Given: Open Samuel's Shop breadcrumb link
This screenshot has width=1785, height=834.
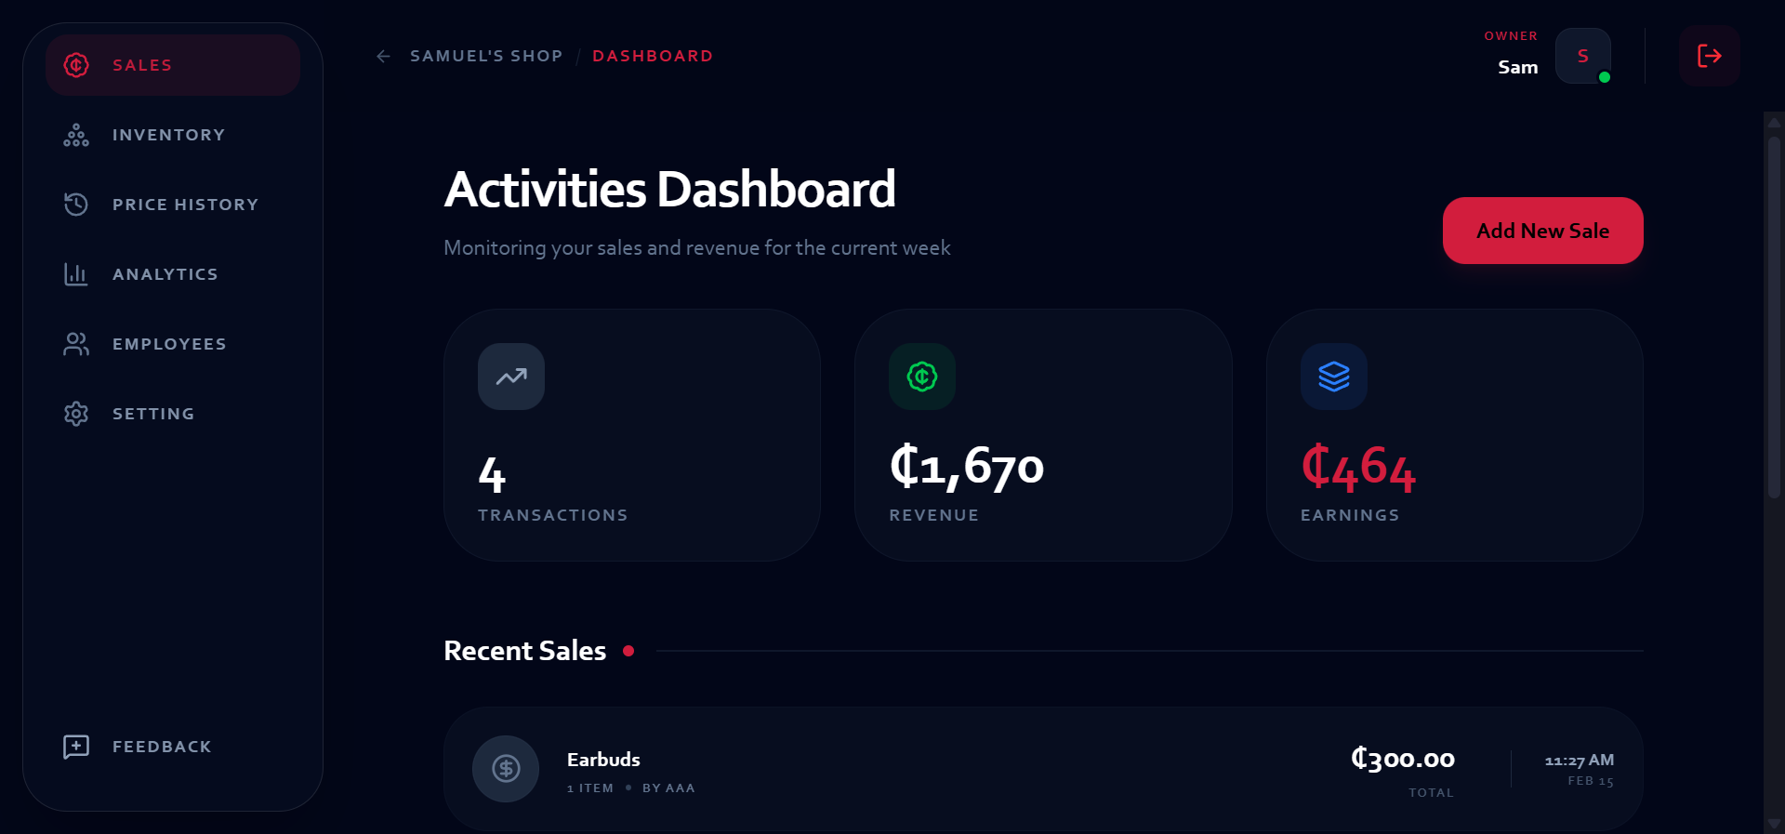Looking at the screenshot, I should tap(486, 56).
